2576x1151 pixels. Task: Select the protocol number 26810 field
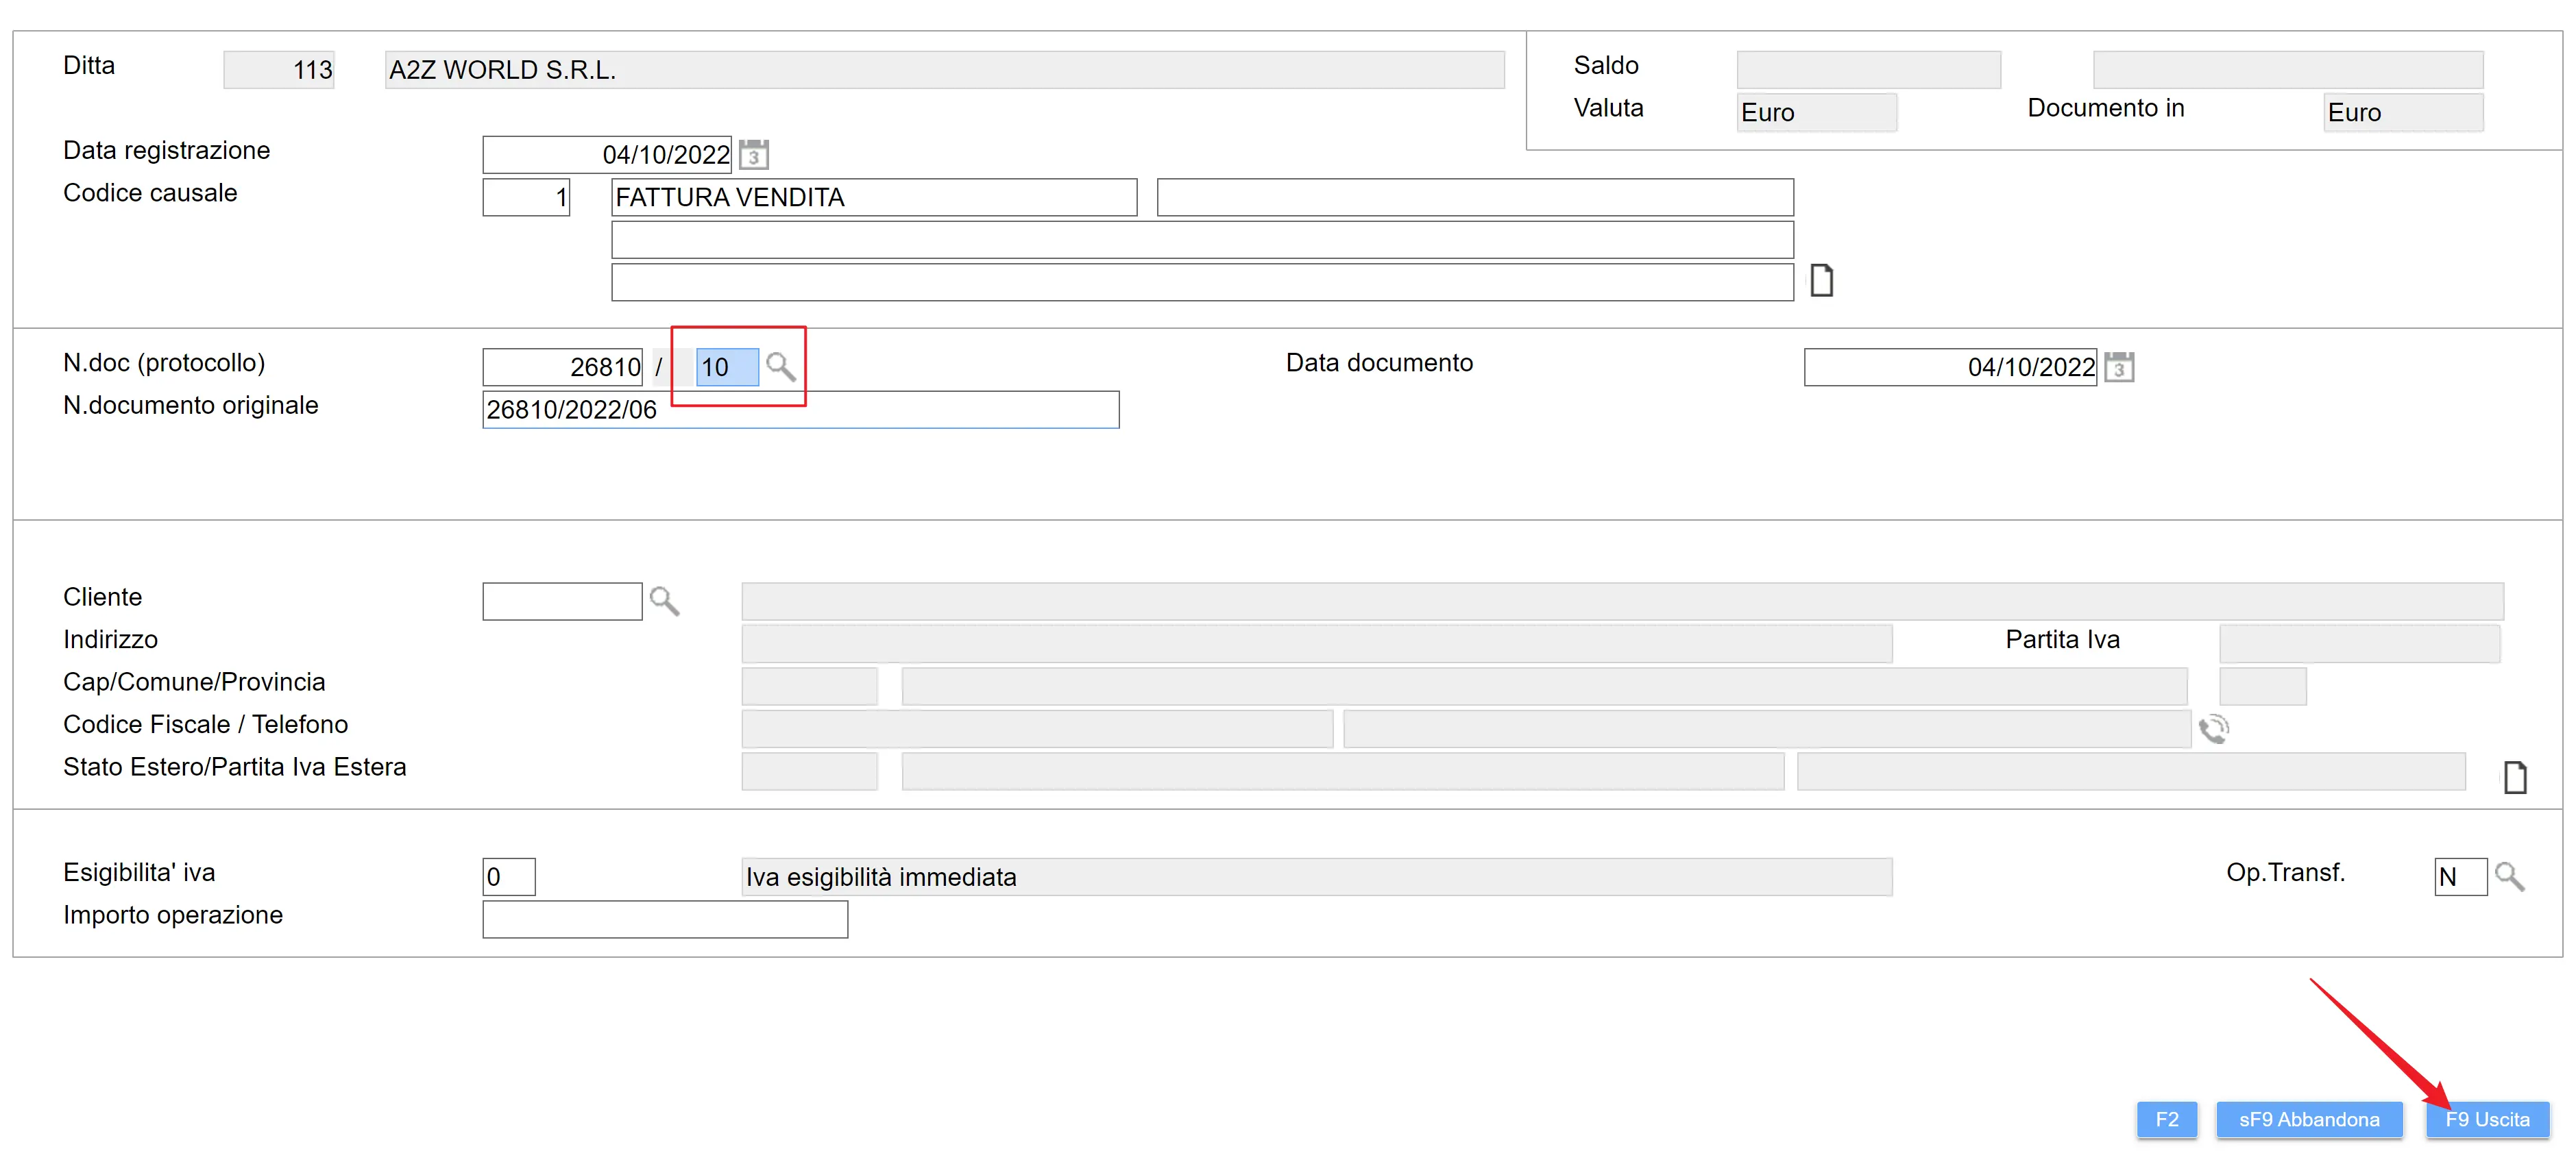tap(562, 367)
